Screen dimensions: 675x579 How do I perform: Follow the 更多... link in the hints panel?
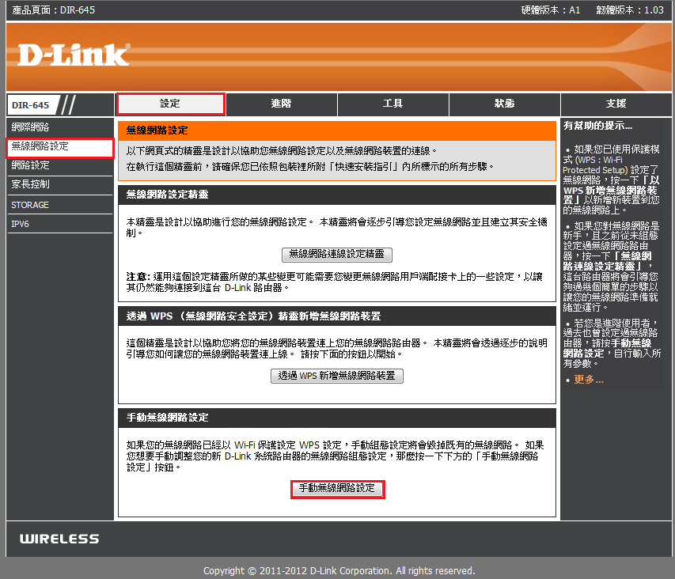[589, 380]
